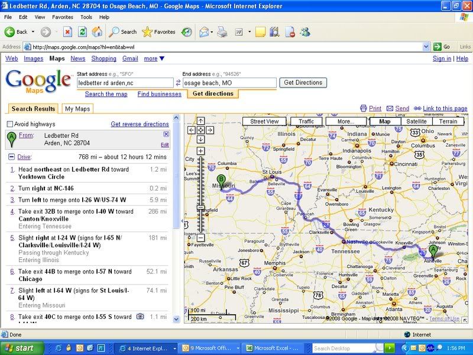Select the Search Results tab
The height and width of the screenshot is (355, 473).
(33, 109)
